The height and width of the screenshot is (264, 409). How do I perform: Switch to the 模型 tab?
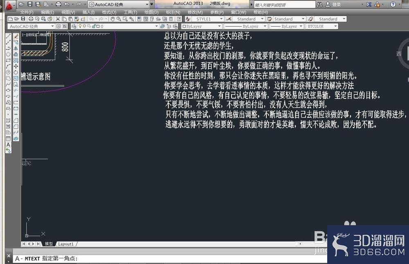click(49, 244)
